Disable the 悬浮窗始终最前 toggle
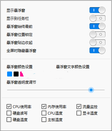The image size is (112, 131). (x=97, y=26)
